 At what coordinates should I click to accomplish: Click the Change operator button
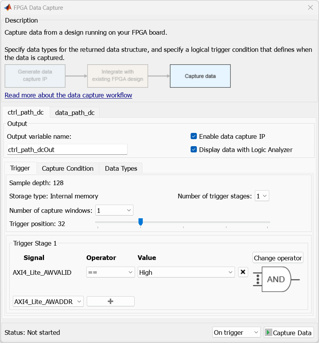(277, 258)
